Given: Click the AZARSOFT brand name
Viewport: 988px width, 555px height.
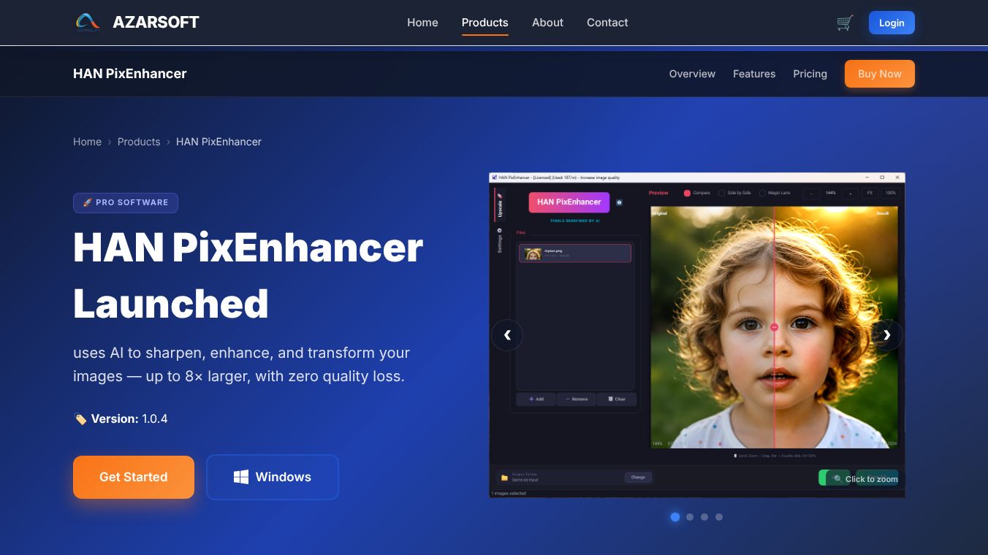Looking at the screenshot, I should (x=156, y=23).
